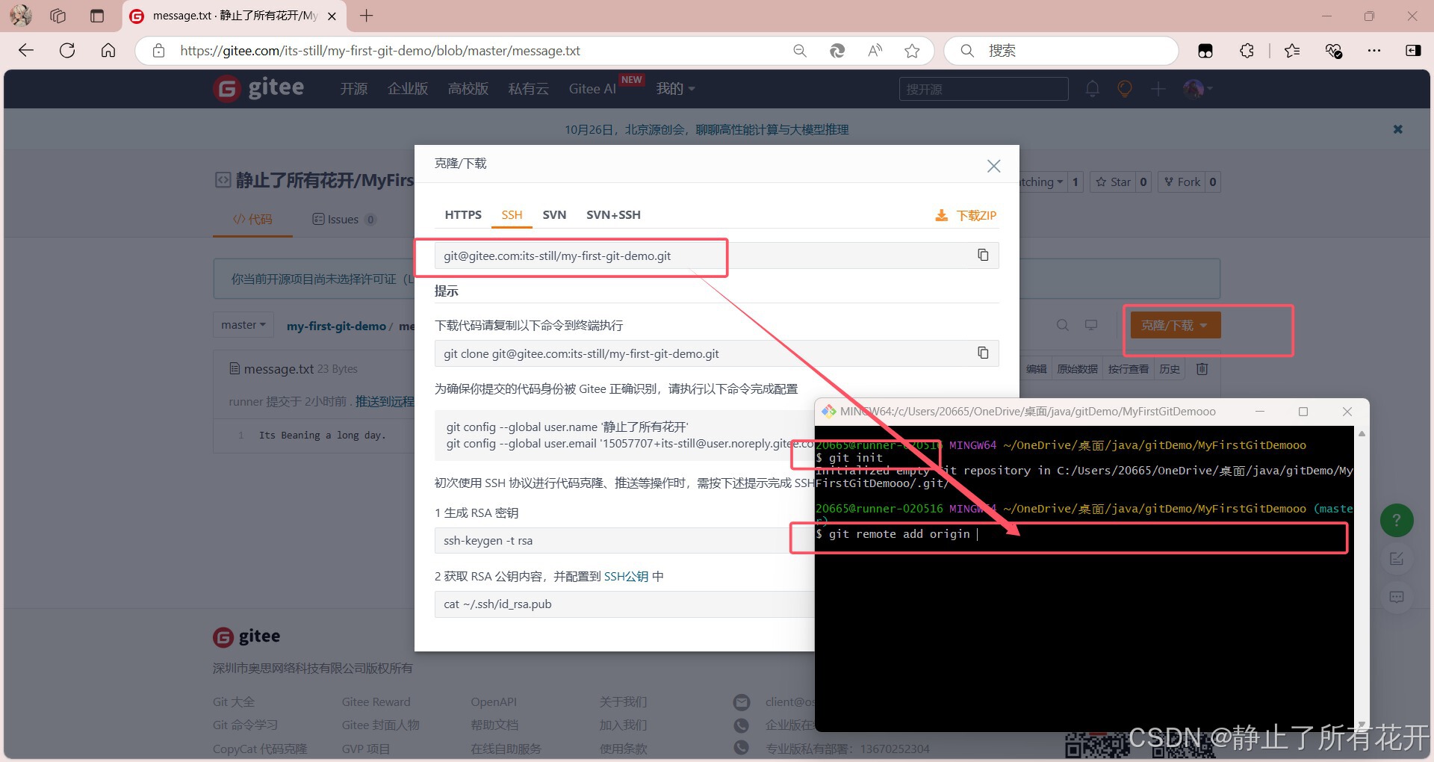Open the tab actions menu icon
Image resolution: width=1434 pixels, height=762 pixels.
click(x=96, y=16)
